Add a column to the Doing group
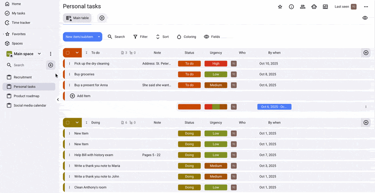The height and width of the screenshot is (193, 375). click(366, 122)
